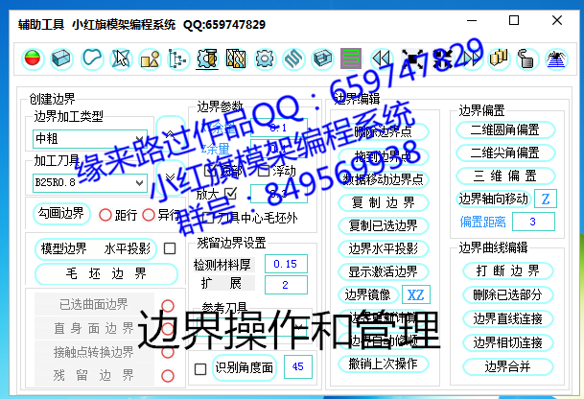Open the tree structure toolbar icon
This screenshot has height=399, width=584.
click(177, 59)
